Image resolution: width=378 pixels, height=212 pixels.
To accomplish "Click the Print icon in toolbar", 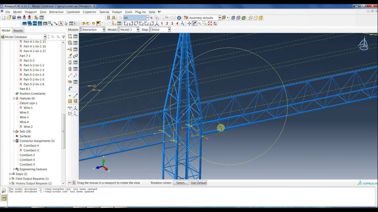I will point(19,18).
